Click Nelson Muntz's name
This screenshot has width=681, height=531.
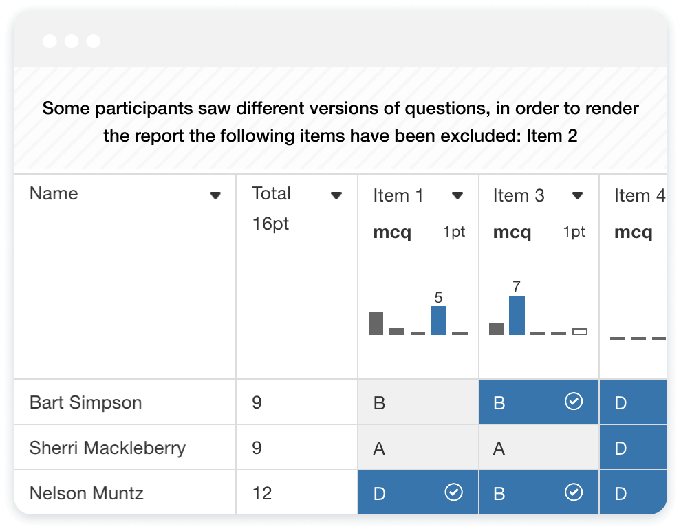tap(87, 493)
